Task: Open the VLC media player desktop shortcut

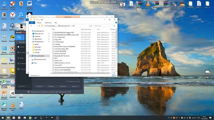Action: (13, 106)
